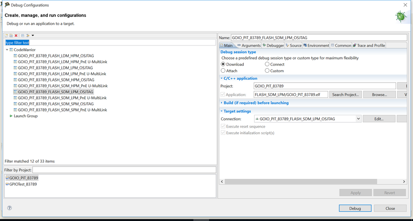Click icon of FLASH_LDM_HPM_OSJTAG configuration
Image resolution: width=413 pixels, height=221 pixels.
(15, 56)
